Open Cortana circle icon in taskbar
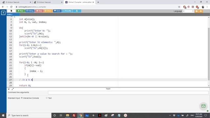Viewport: 210px width, 118px height. point(54,115)
